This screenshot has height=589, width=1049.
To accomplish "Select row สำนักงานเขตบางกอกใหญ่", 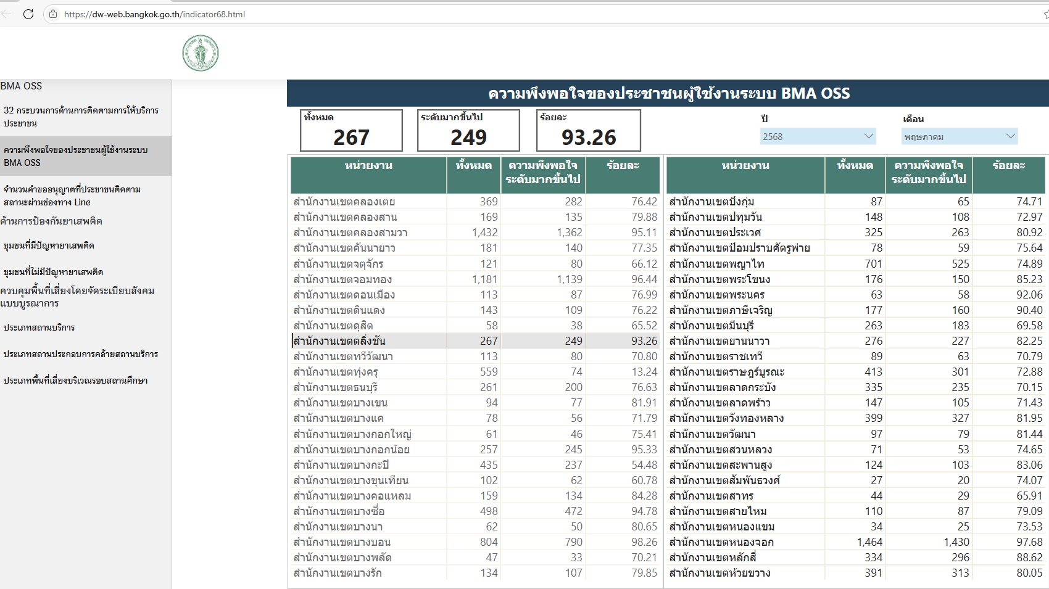I will point(475,434).
